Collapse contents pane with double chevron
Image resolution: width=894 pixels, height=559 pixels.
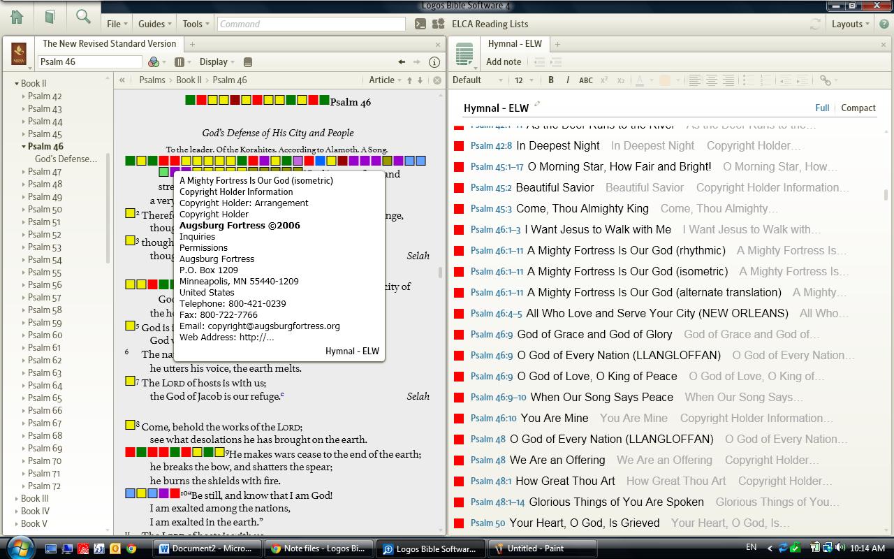coord(122,80)
